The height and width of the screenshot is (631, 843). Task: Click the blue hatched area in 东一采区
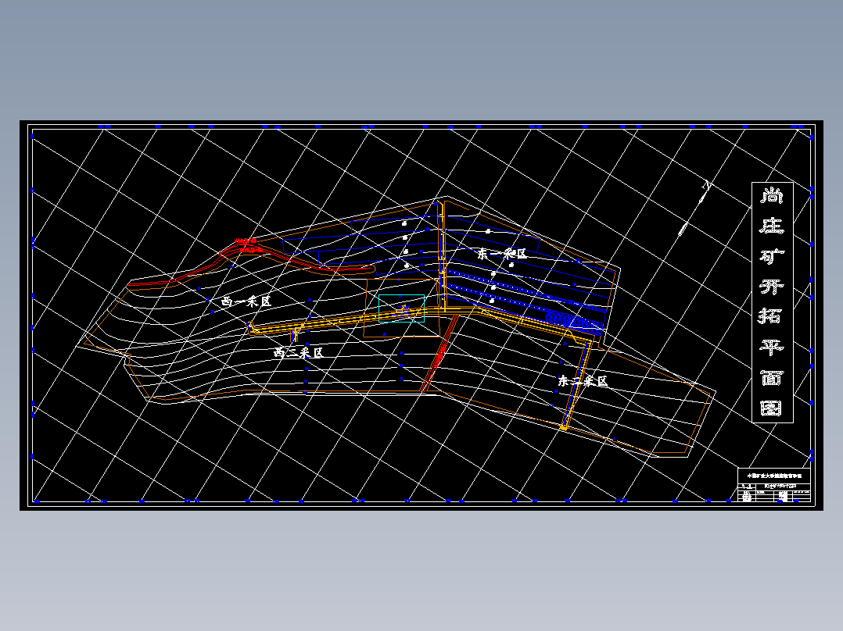574,321
